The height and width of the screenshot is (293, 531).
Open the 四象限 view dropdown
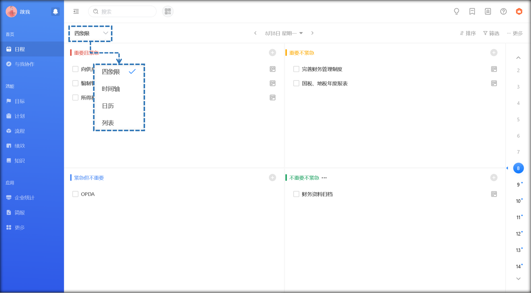pos(91,33)
